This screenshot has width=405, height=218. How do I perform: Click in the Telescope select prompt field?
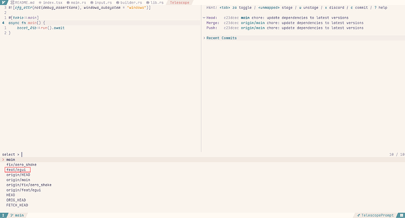(x=203, y=155)
